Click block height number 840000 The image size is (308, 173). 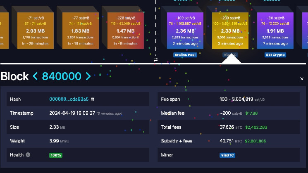pyautogui.click(x=61, y=76)
